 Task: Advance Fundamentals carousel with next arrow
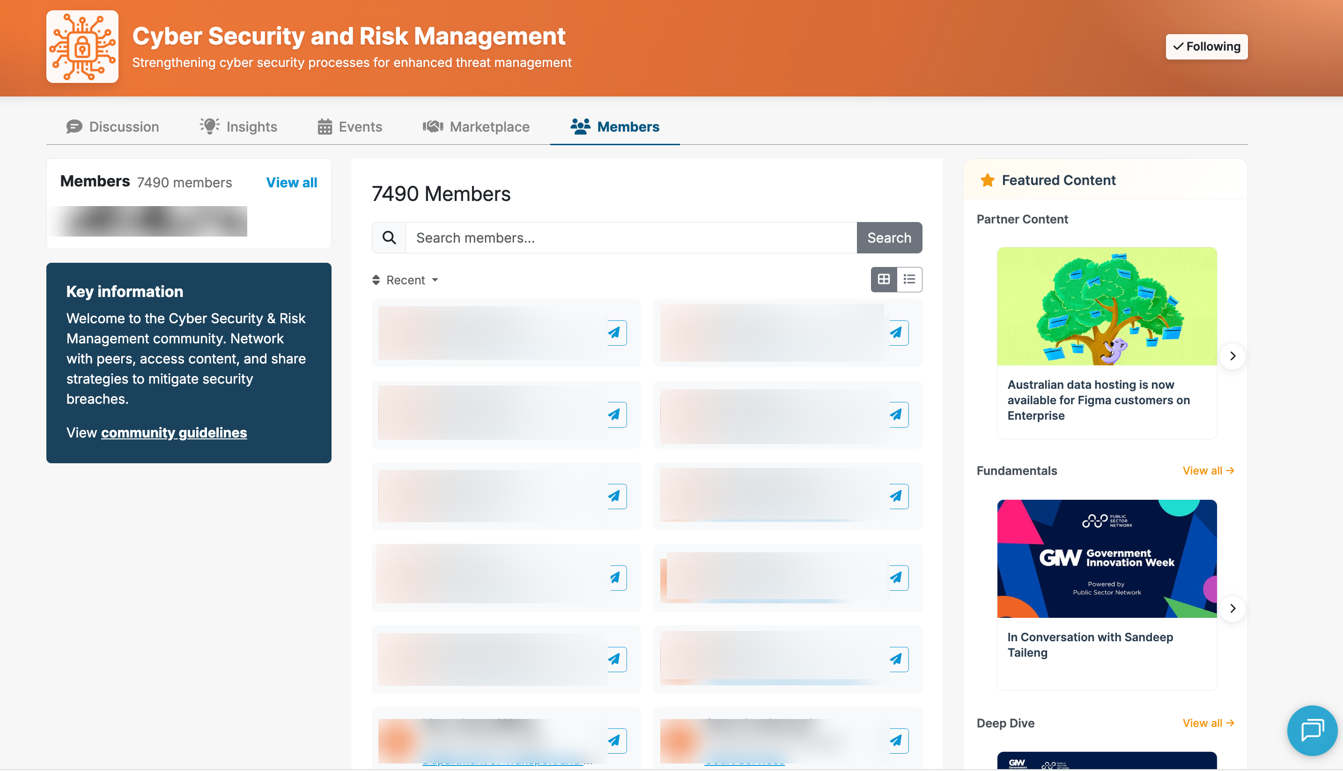[1232, 608]
